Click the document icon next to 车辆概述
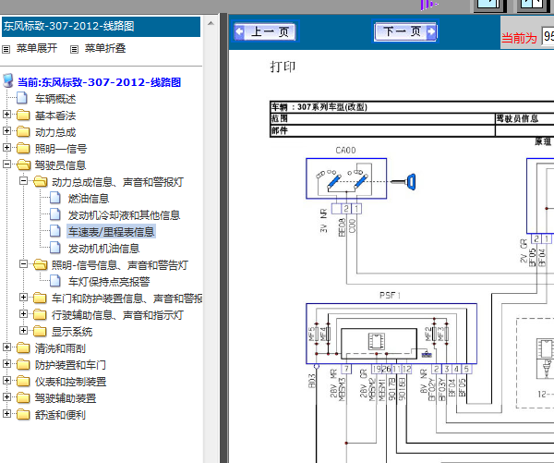 [x=22, y=98]
